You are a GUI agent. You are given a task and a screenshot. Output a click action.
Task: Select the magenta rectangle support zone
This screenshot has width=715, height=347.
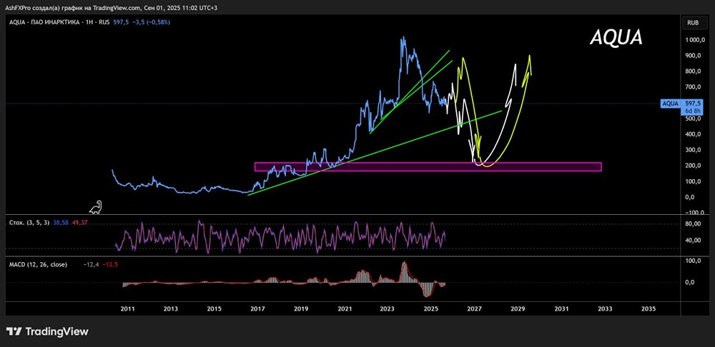pyautogui.click(x=428, y=166)
